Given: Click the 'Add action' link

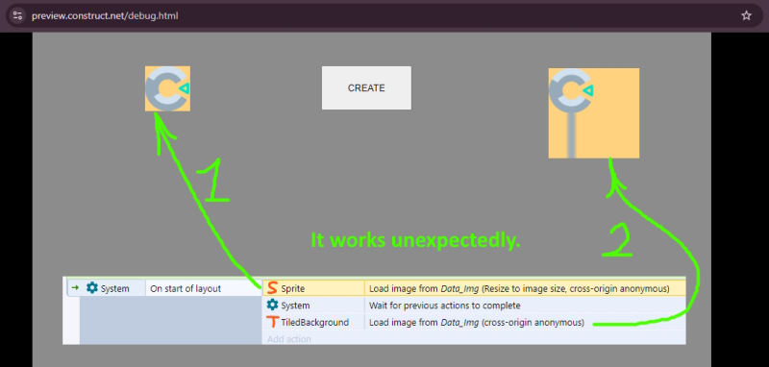Looking at the screenshot, I should (x=289, y=339).
